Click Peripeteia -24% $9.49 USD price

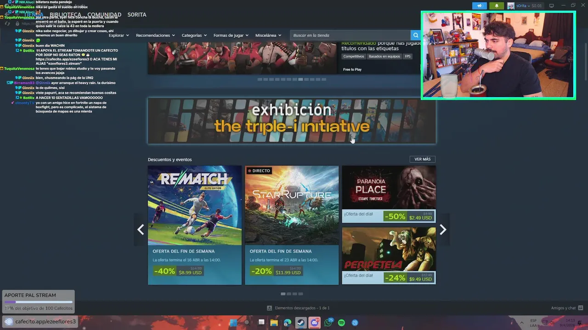408,278
